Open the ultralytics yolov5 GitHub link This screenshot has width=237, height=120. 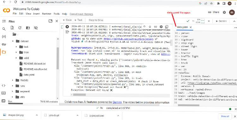click(129, 39)
